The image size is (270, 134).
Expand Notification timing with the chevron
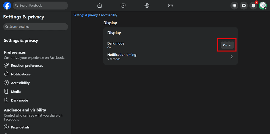[232, 57]
